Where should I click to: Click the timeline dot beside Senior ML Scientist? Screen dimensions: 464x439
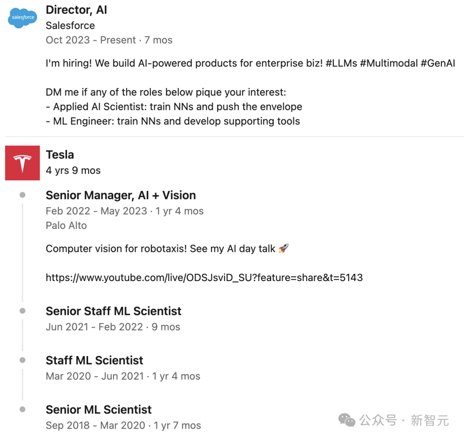tap(22, 409)
